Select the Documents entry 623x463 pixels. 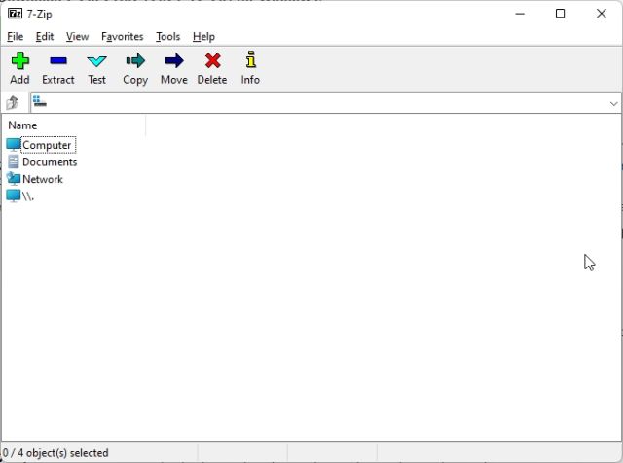49,162
